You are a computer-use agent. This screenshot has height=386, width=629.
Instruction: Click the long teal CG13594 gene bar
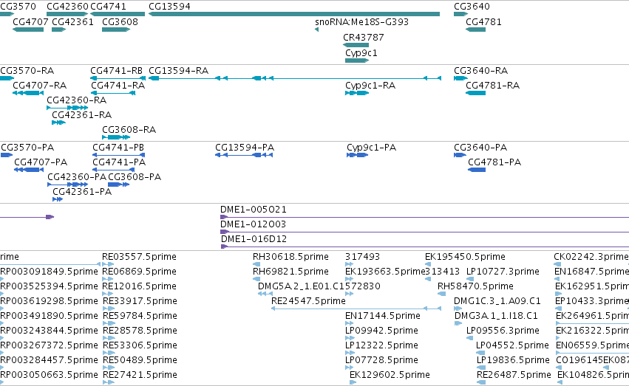click(x=294, y=14)
